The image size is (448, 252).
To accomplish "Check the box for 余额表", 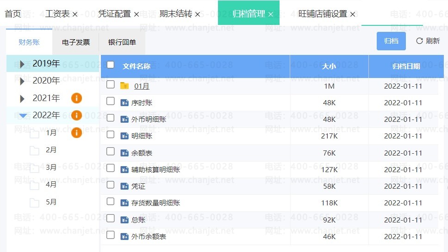I will coord(111,151).
